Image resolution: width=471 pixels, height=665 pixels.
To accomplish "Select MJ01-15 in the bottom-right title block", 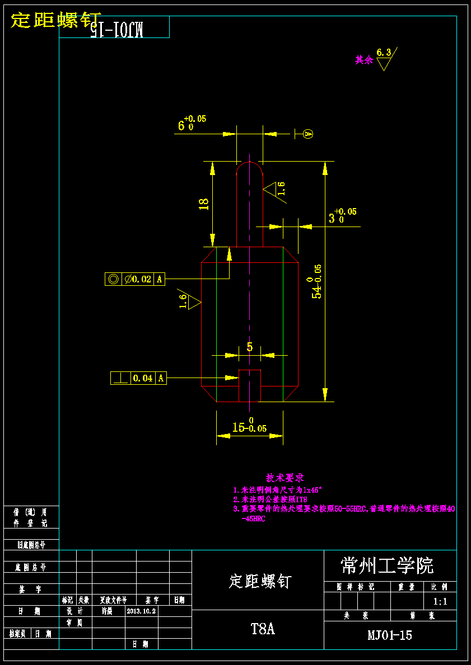I will point(390,635).
